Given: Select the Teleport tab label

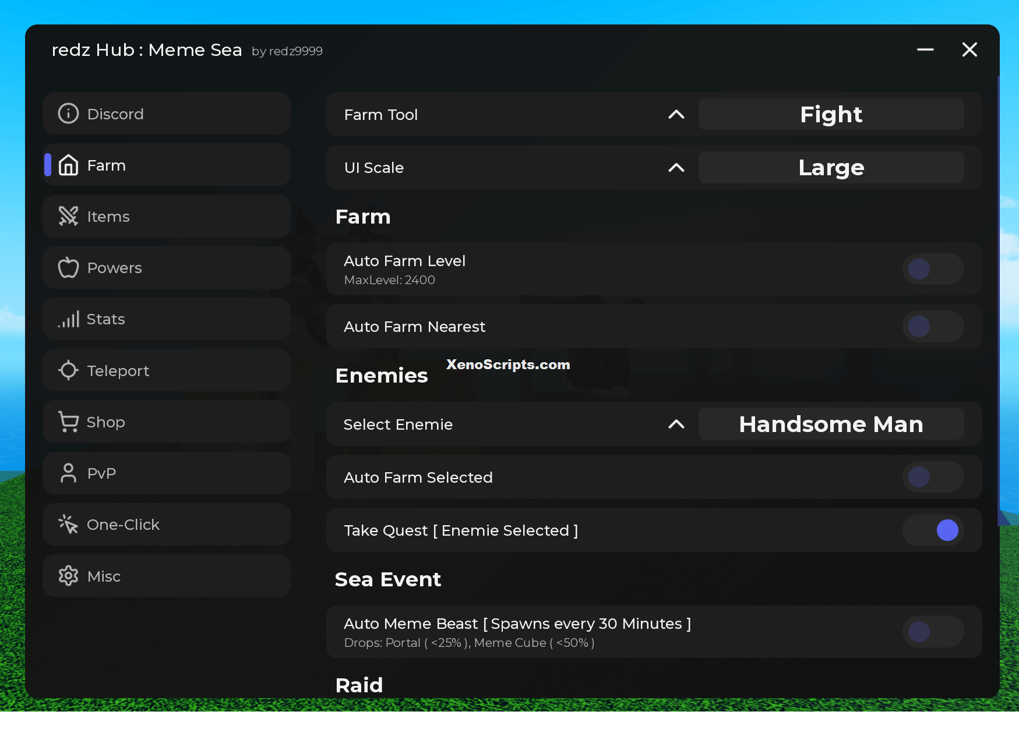Looking at the screenshot, I should 118,371.
